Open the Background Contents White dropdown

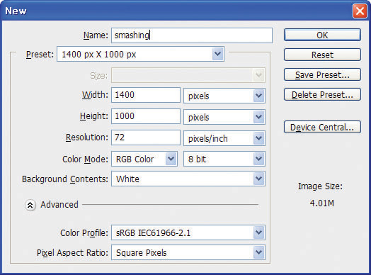188,179
